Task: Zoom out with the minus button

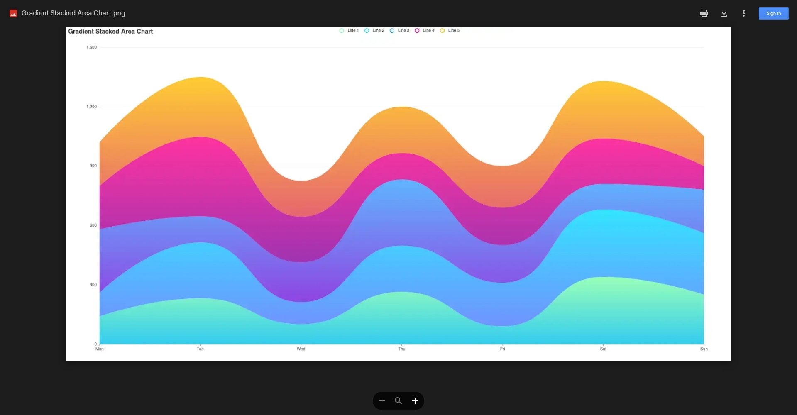Action: (x=382, y=401)
